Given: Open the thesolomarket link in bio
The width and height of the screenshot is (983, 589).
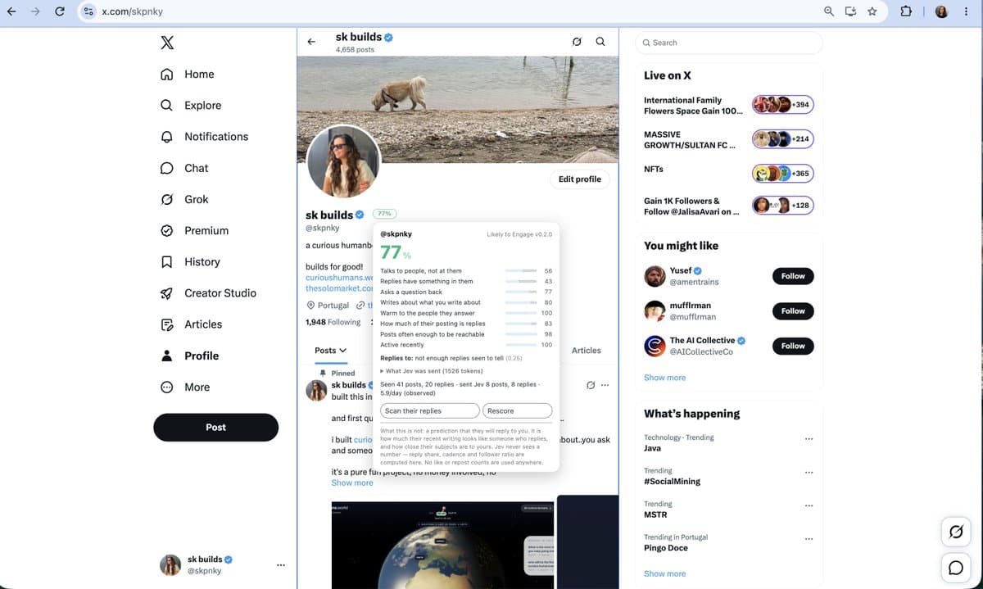Looking at the screenshot, I should click(x=339, y=288).
